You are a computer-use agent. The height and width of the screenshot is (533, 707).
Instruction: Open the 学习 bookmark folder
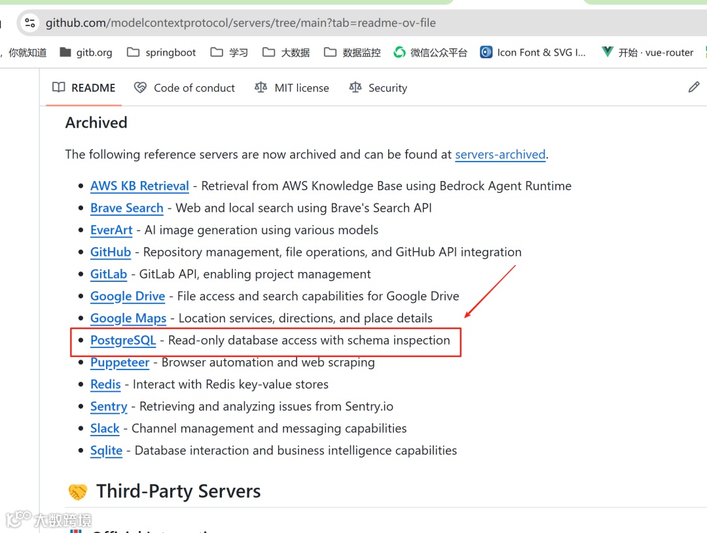point(229,52)
